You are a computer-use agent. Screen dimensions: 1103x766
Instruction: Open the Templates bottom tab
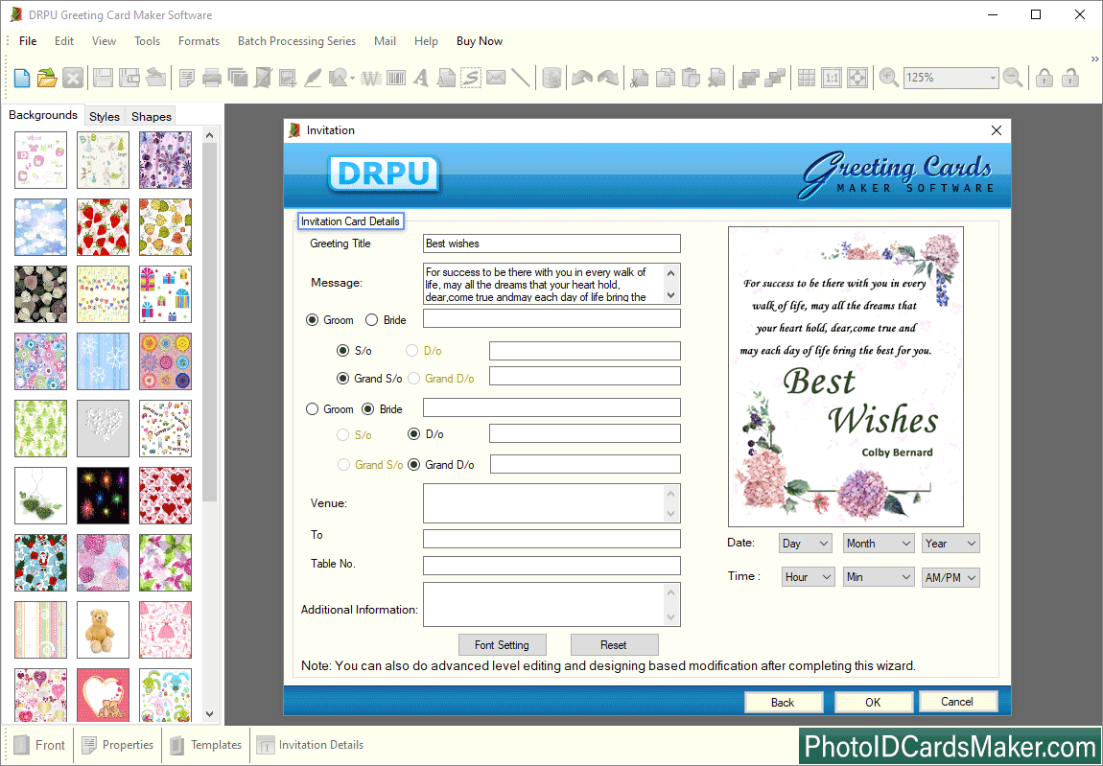[207, 744]
